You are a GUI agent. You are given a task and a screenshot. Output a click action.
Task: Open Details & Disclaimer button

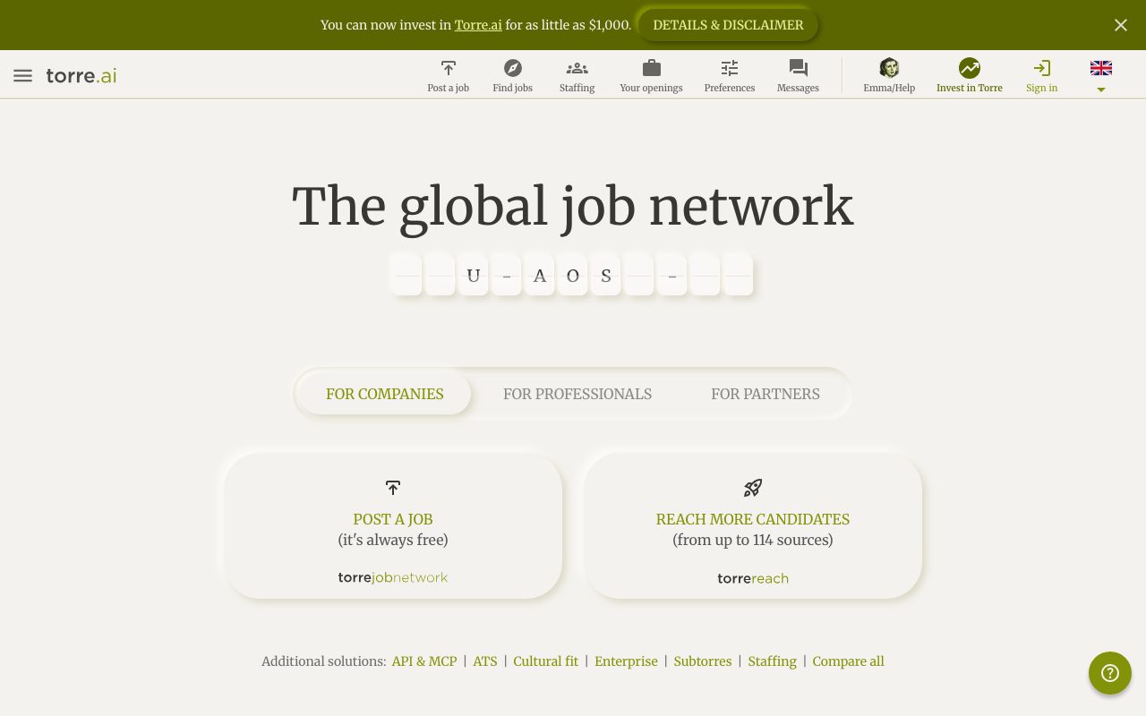pos(728,25)
